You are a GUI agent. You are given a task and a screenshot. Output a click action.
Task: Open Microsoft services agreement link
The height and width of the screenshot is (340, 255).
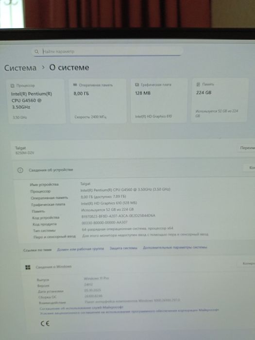coord(81,307)
